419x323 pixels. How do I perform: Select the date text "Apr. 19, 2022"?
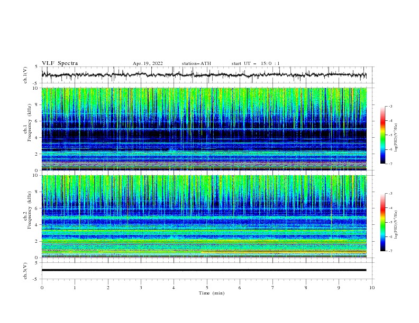[148, 63]
